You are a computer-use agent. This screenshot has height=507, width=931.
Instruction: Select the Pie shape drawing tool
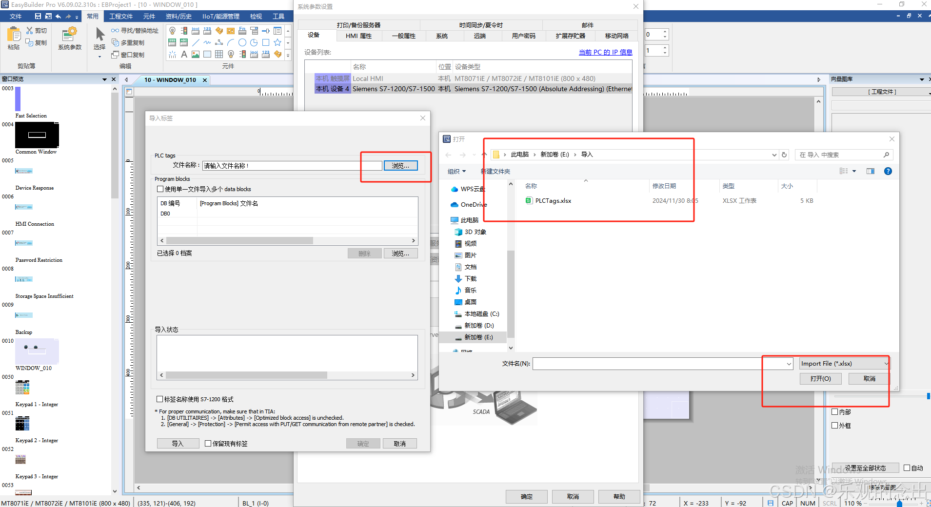[x=254, y=42]
